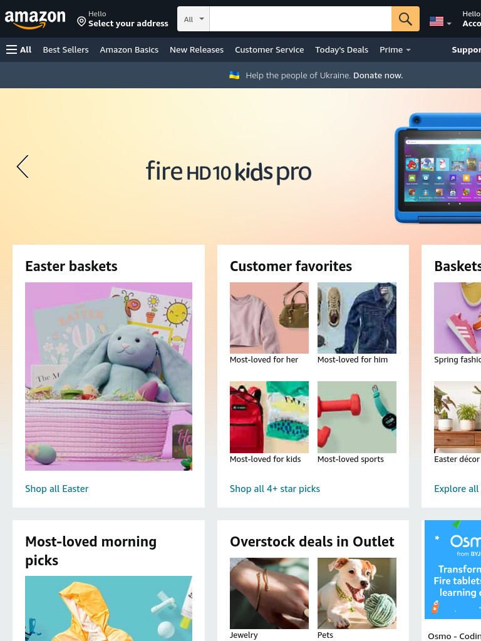Open Most-loved sports dumbbell image
This screenshot has width=481, height=641.
click(356, 417)
